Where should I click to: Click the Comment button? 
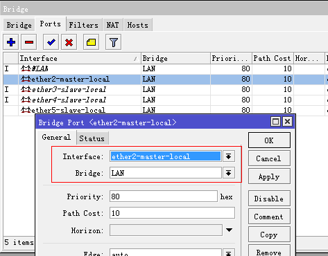(269, 217)
